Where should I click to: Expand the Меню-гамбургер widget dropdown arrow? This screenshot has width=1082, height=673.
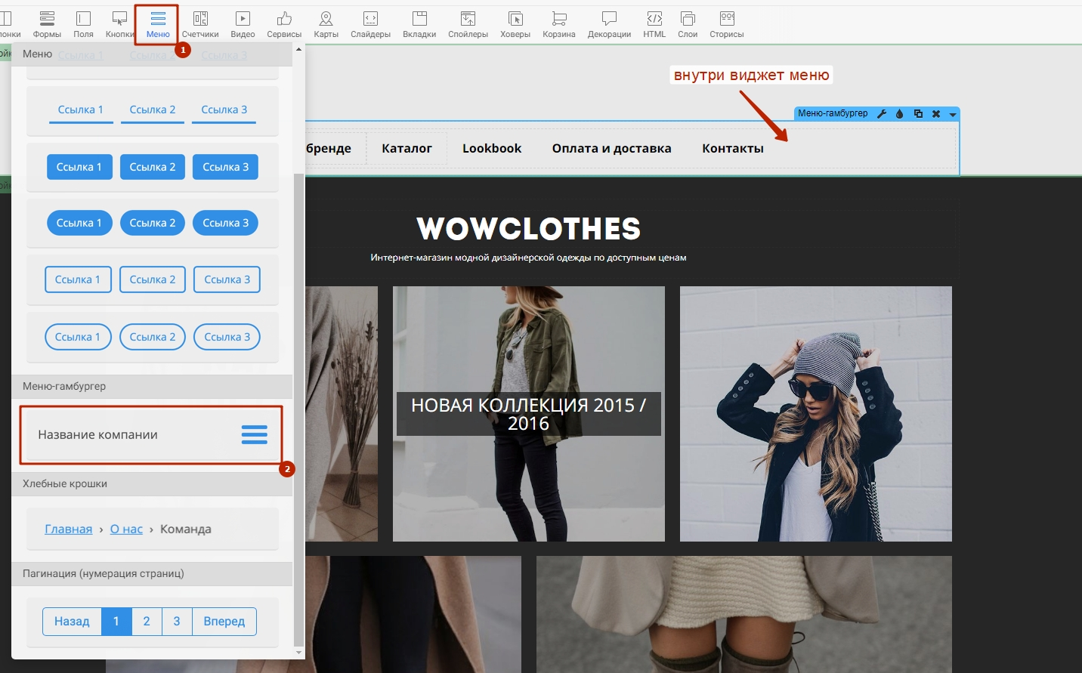point(953,115)
